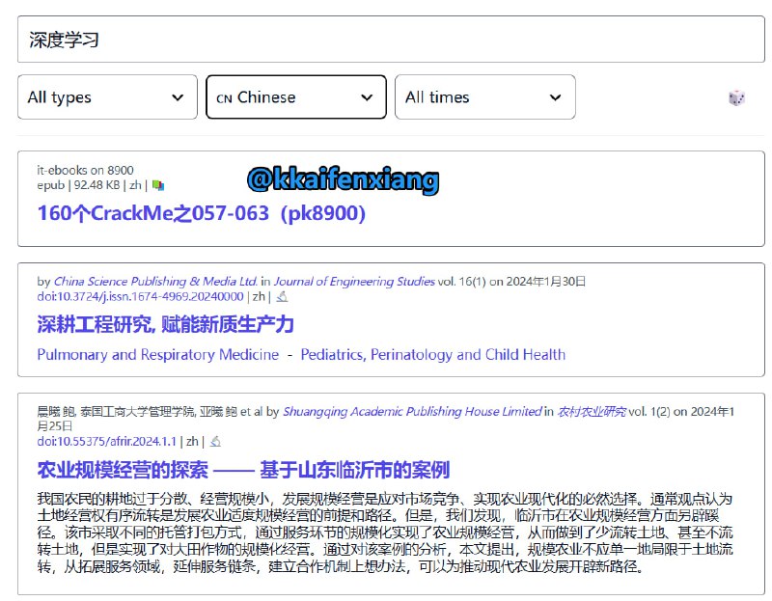
Task: Open the CN Chinese language dropdown
Action: pyautogui.click(x=294, y=96)
